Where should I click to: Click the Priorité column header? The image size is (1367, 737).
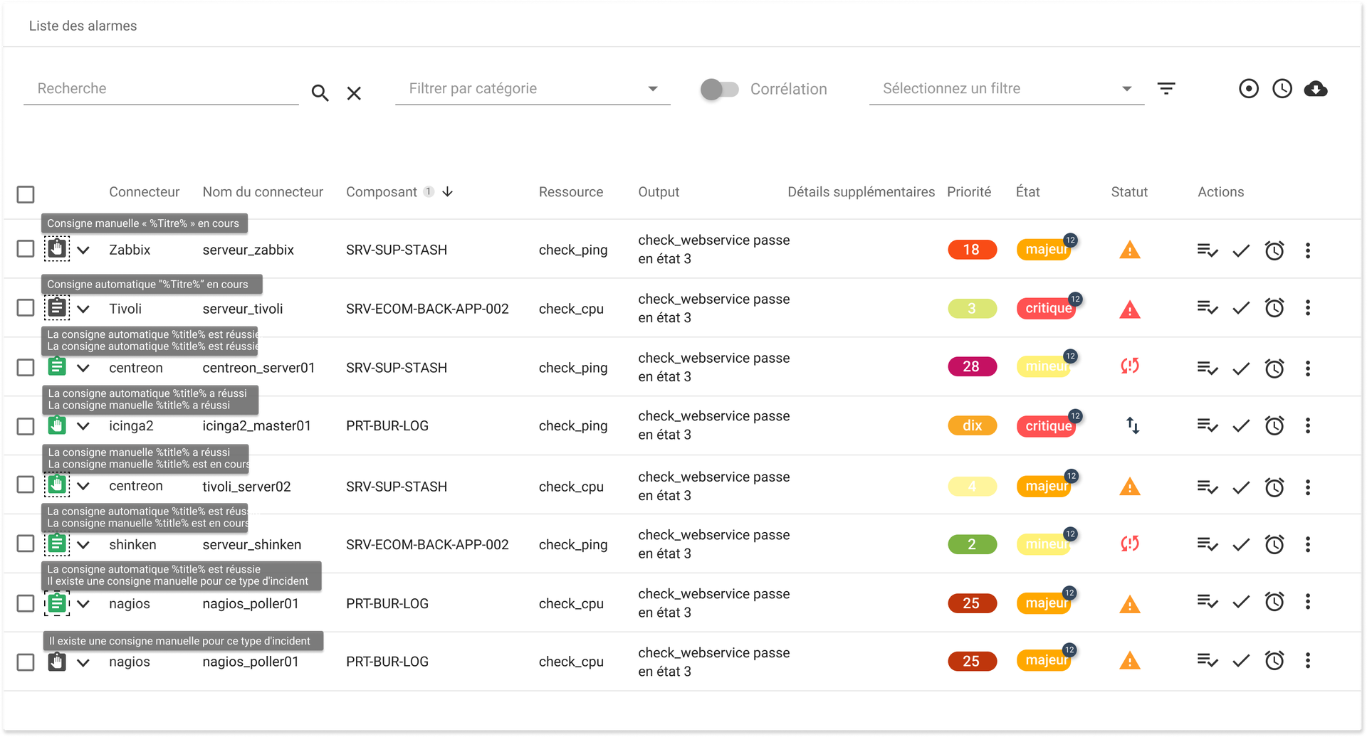point(968,192)
